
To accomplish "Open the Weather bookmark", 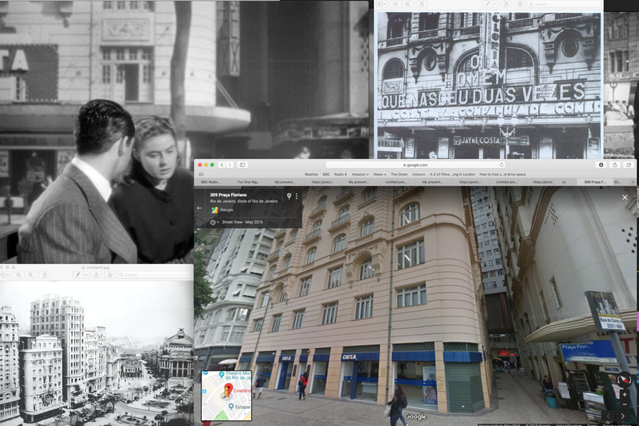I will click(x=311, y=174).
